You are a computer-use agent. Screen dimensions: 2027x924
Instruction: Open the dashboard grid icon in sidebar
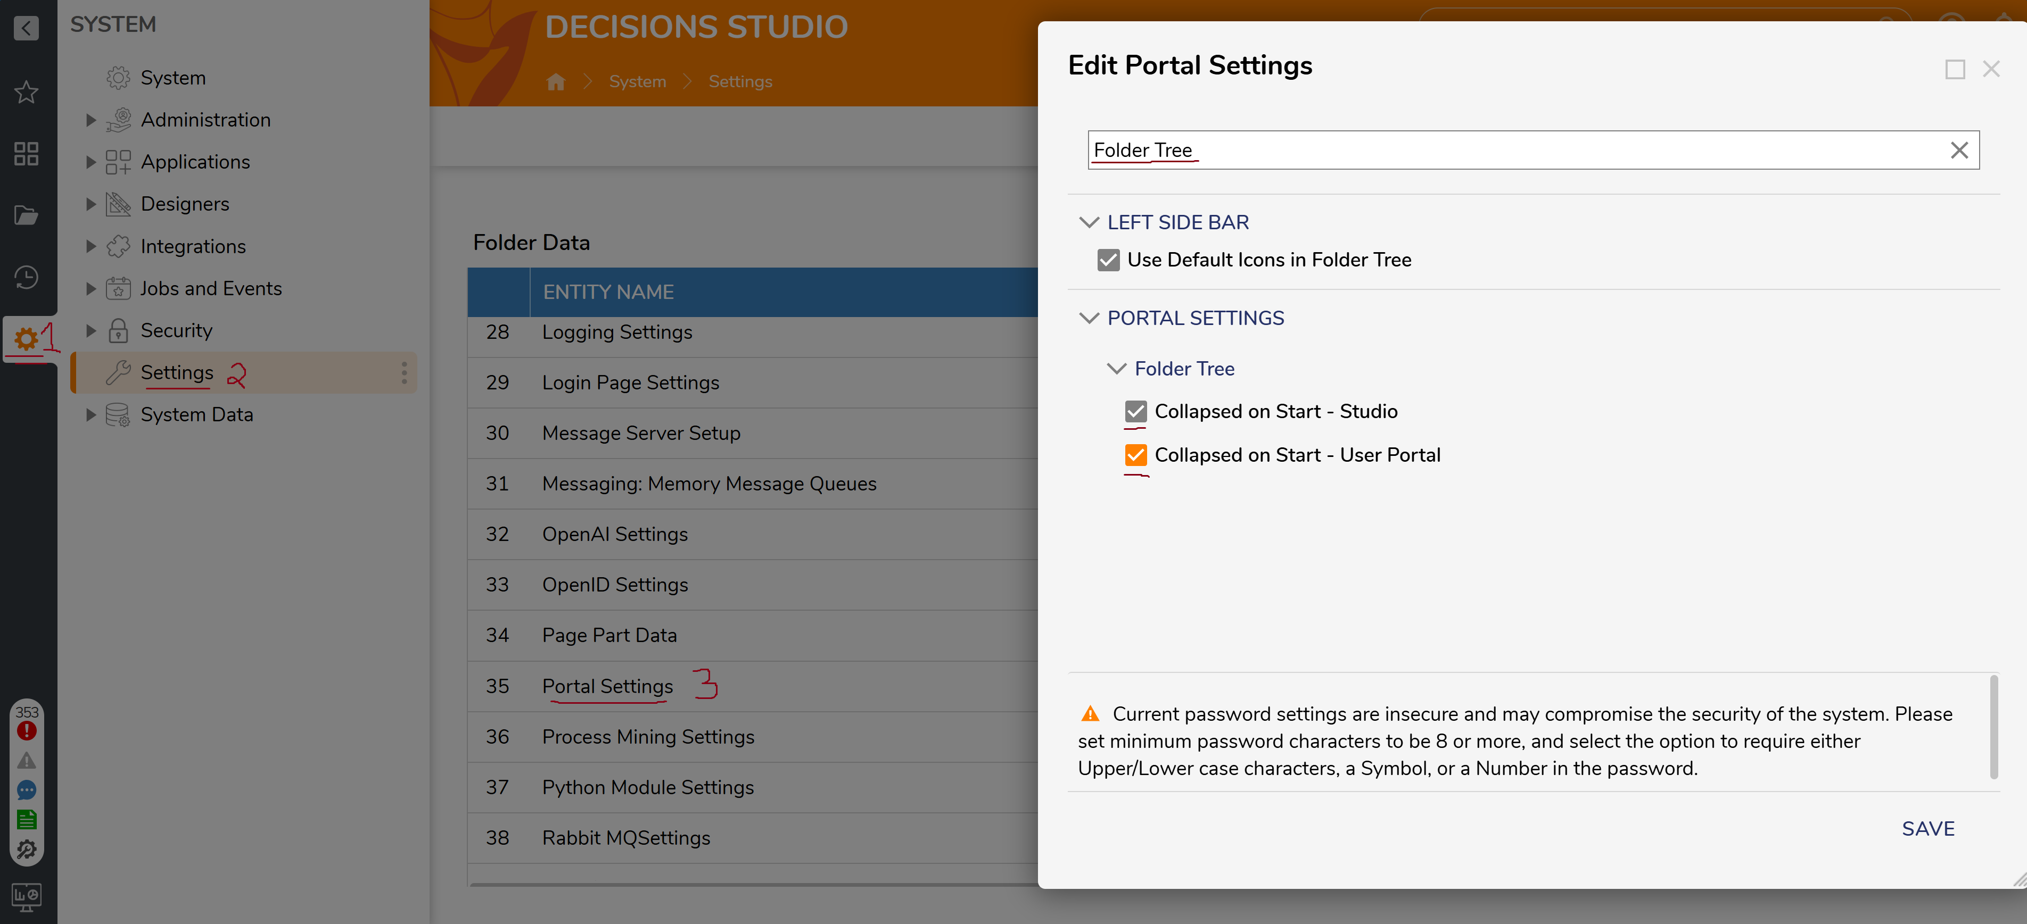[26, 153]
